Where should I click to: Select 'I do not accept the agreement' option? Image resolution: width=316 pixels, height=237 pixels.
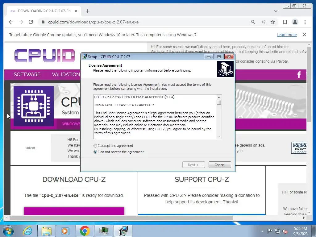click(x=95, y=152)
